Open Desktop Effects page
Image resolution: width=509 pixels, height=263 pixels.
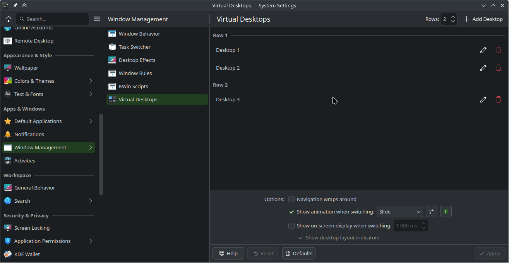(157, 60)
